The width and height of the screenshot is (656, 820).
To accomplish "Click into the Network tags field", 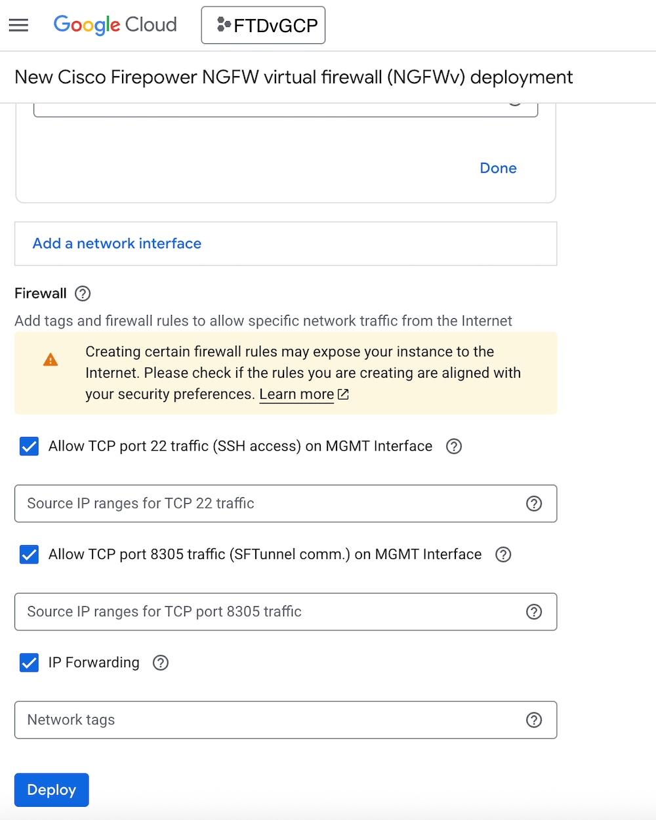I will pyautogui.click(x=262, y=720).
